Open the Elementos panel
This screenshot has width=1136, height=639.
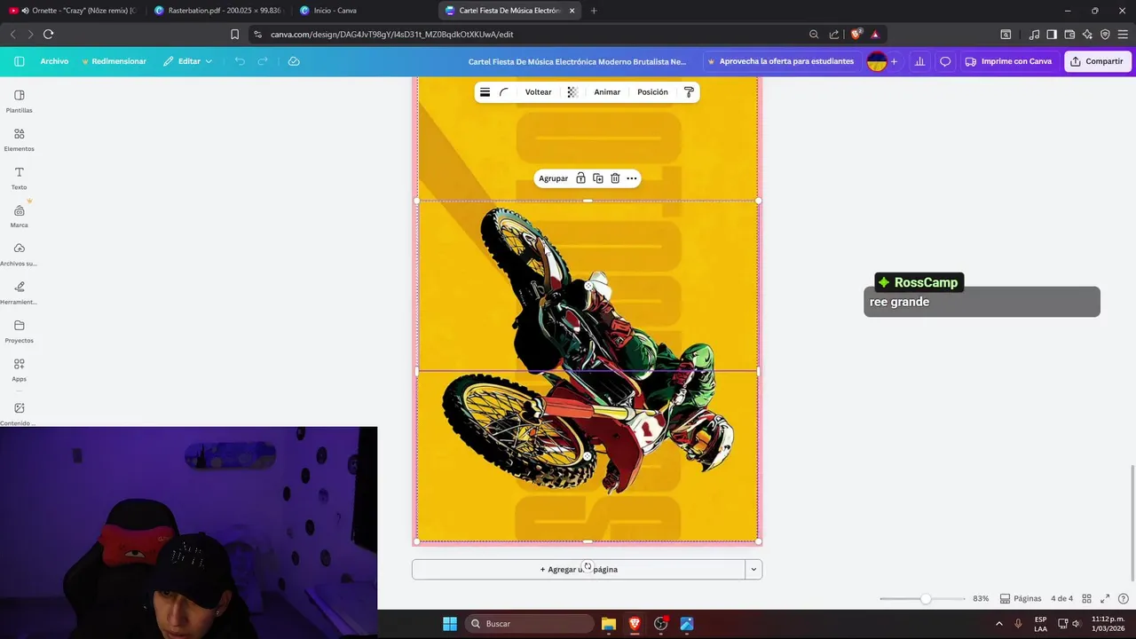(x=19, y=140)
